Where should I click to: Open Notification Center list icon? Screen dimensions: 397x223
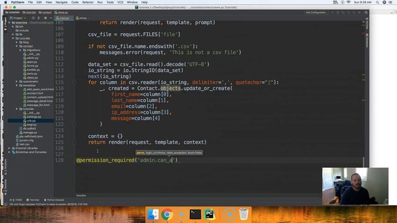pos(390,2)
